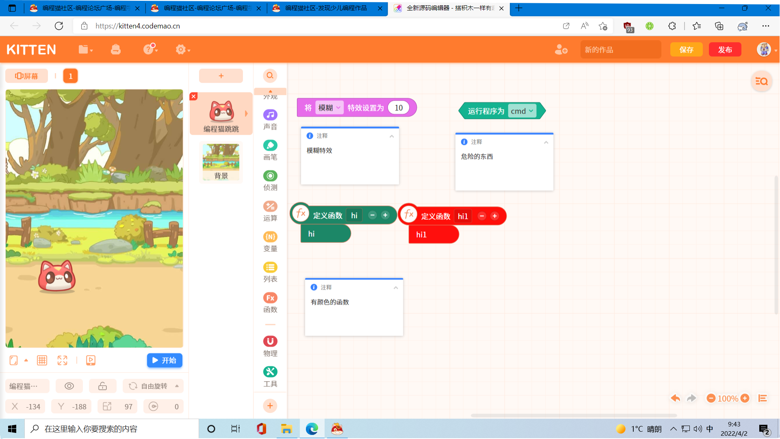Add a new sprite with plus button
This screenshot has width=780, height=439.
point(221,76)
